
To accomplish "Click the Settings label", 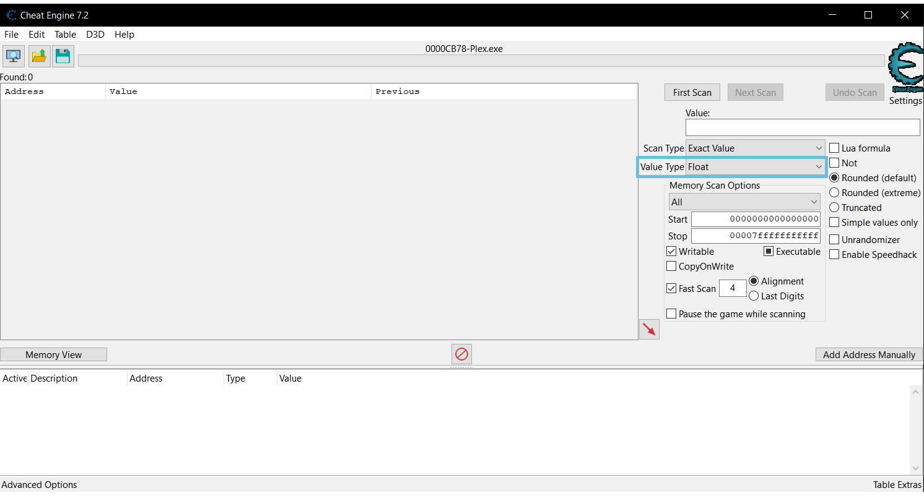I will coord(905,101).
